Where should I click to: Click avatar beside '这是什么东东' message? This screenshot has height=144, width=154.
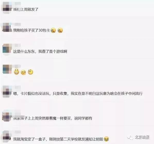pos(7,49)
